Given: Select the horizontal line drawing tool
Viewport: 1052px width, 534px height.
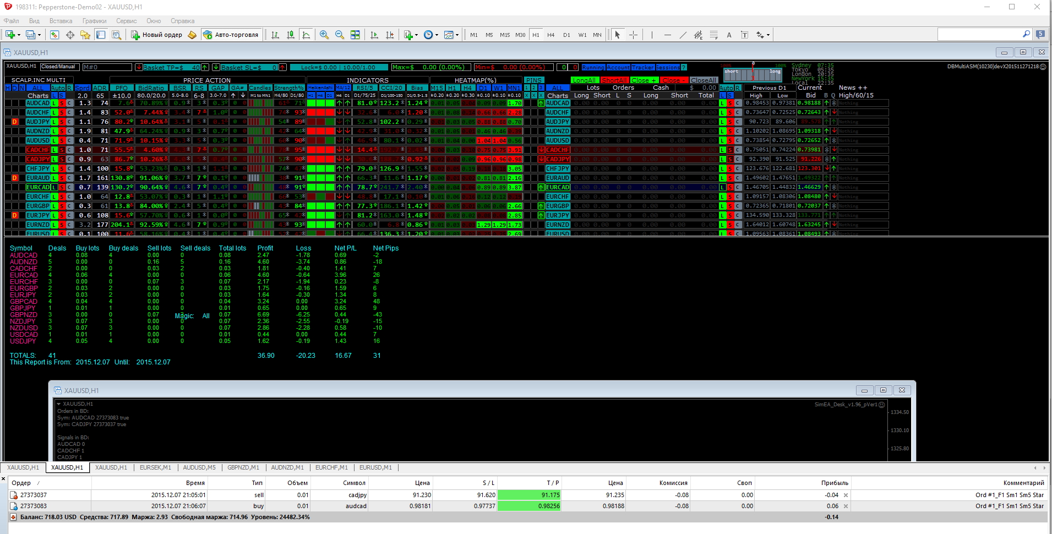Looking at the screenshot, I should pyautogui.click(x=667, y=35).
